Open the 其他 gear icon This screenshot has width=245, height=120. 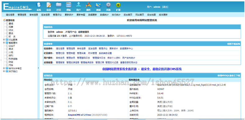click(108, 5)
